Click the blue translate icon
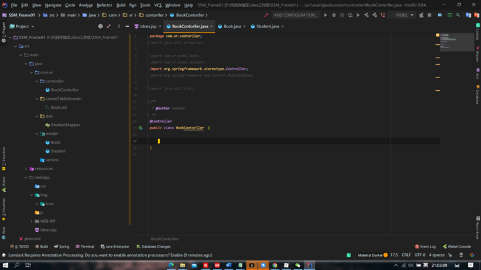The width and height of the screenshot is (481, 270). [468, 15]
